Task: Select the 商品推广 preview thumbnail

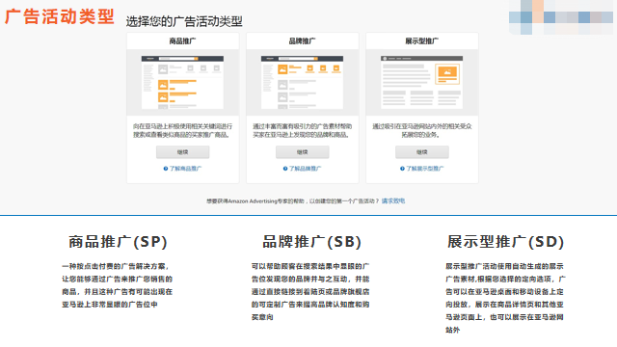Action: pos(182,82)
